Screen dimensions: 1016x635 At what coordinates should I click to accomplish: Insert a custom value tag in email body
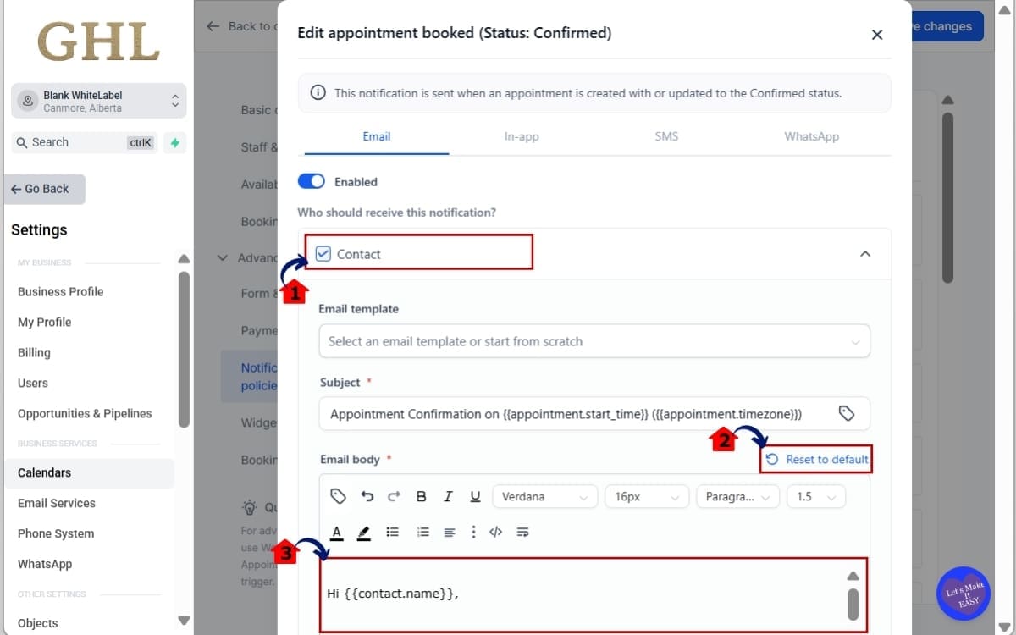point(338,496)
